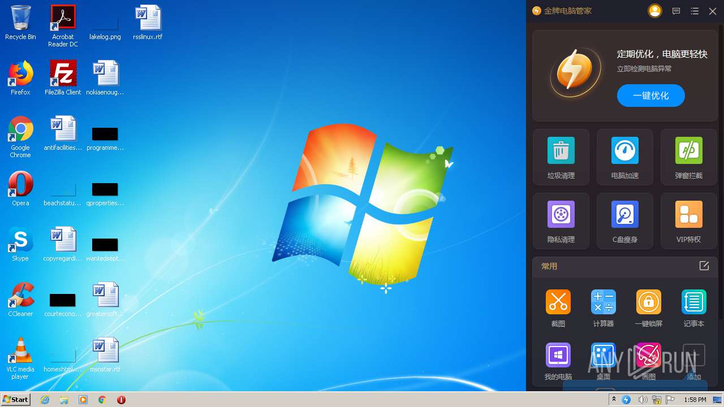This screenshot has height=407, width=724.
Task: Open the user account avatar
Action: pyautogui.click(x=654, y=11)
